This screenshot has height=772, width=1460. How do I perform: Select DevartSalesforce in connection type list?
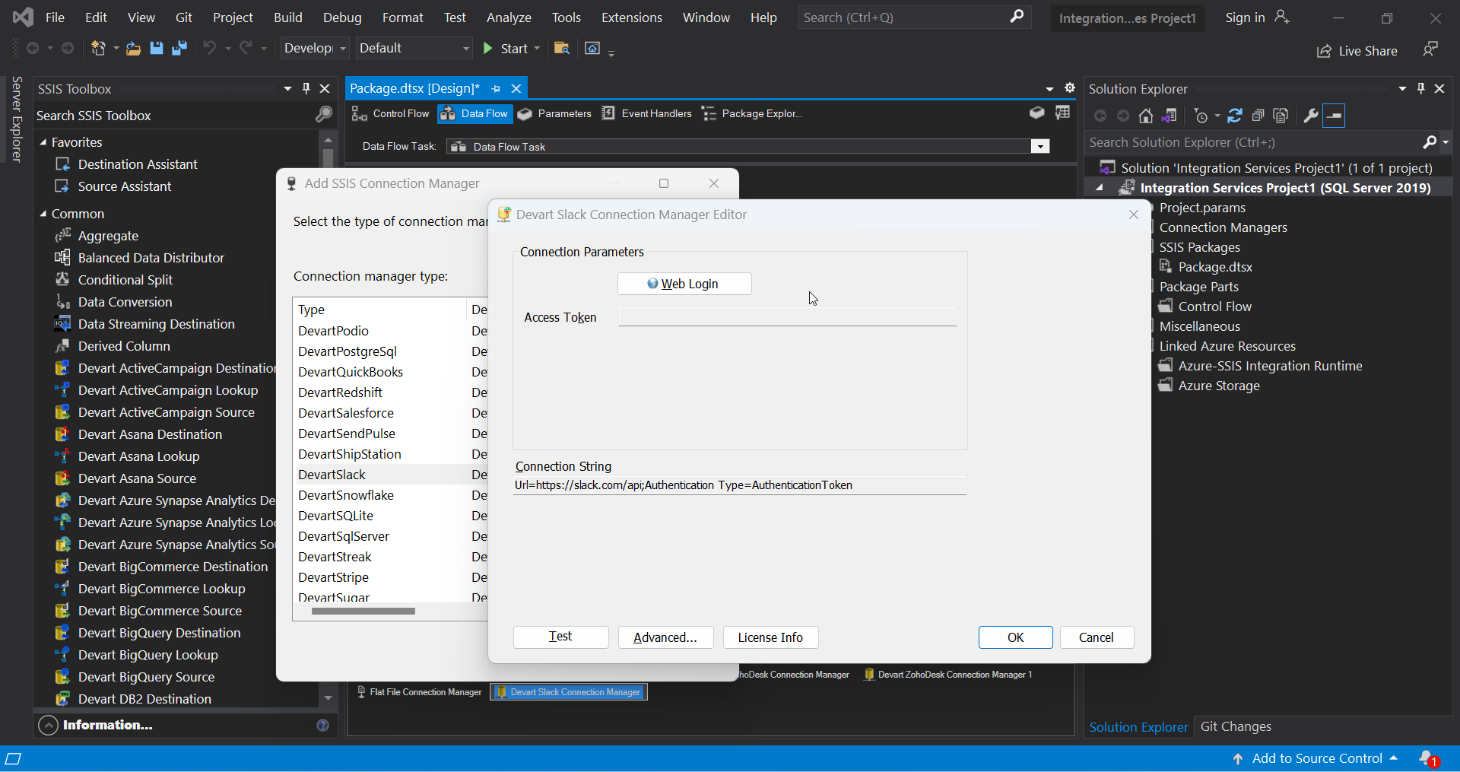click(x=346, y=413)
